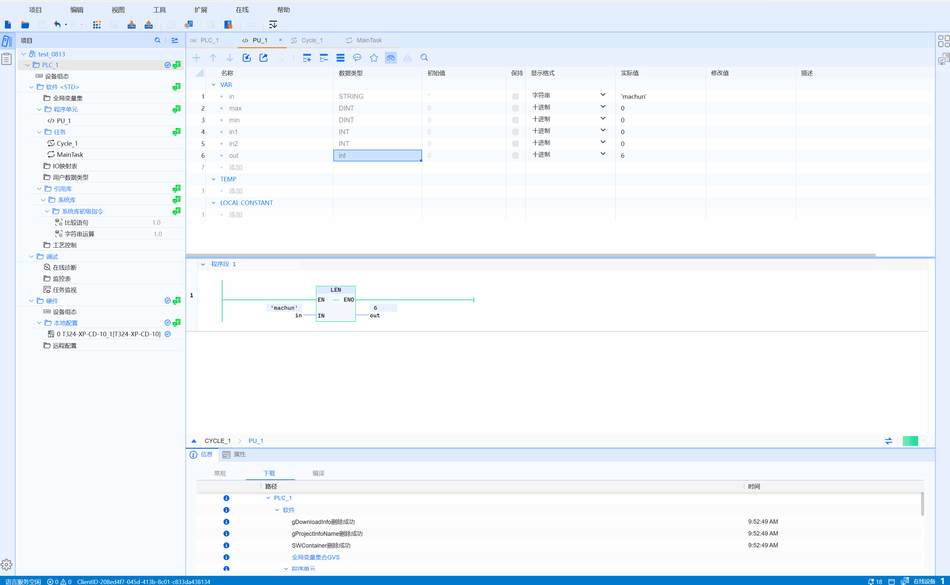Screen dimensions: 950x585
Task: Collapse the TEMP variable section
Action: pos(213,179)
